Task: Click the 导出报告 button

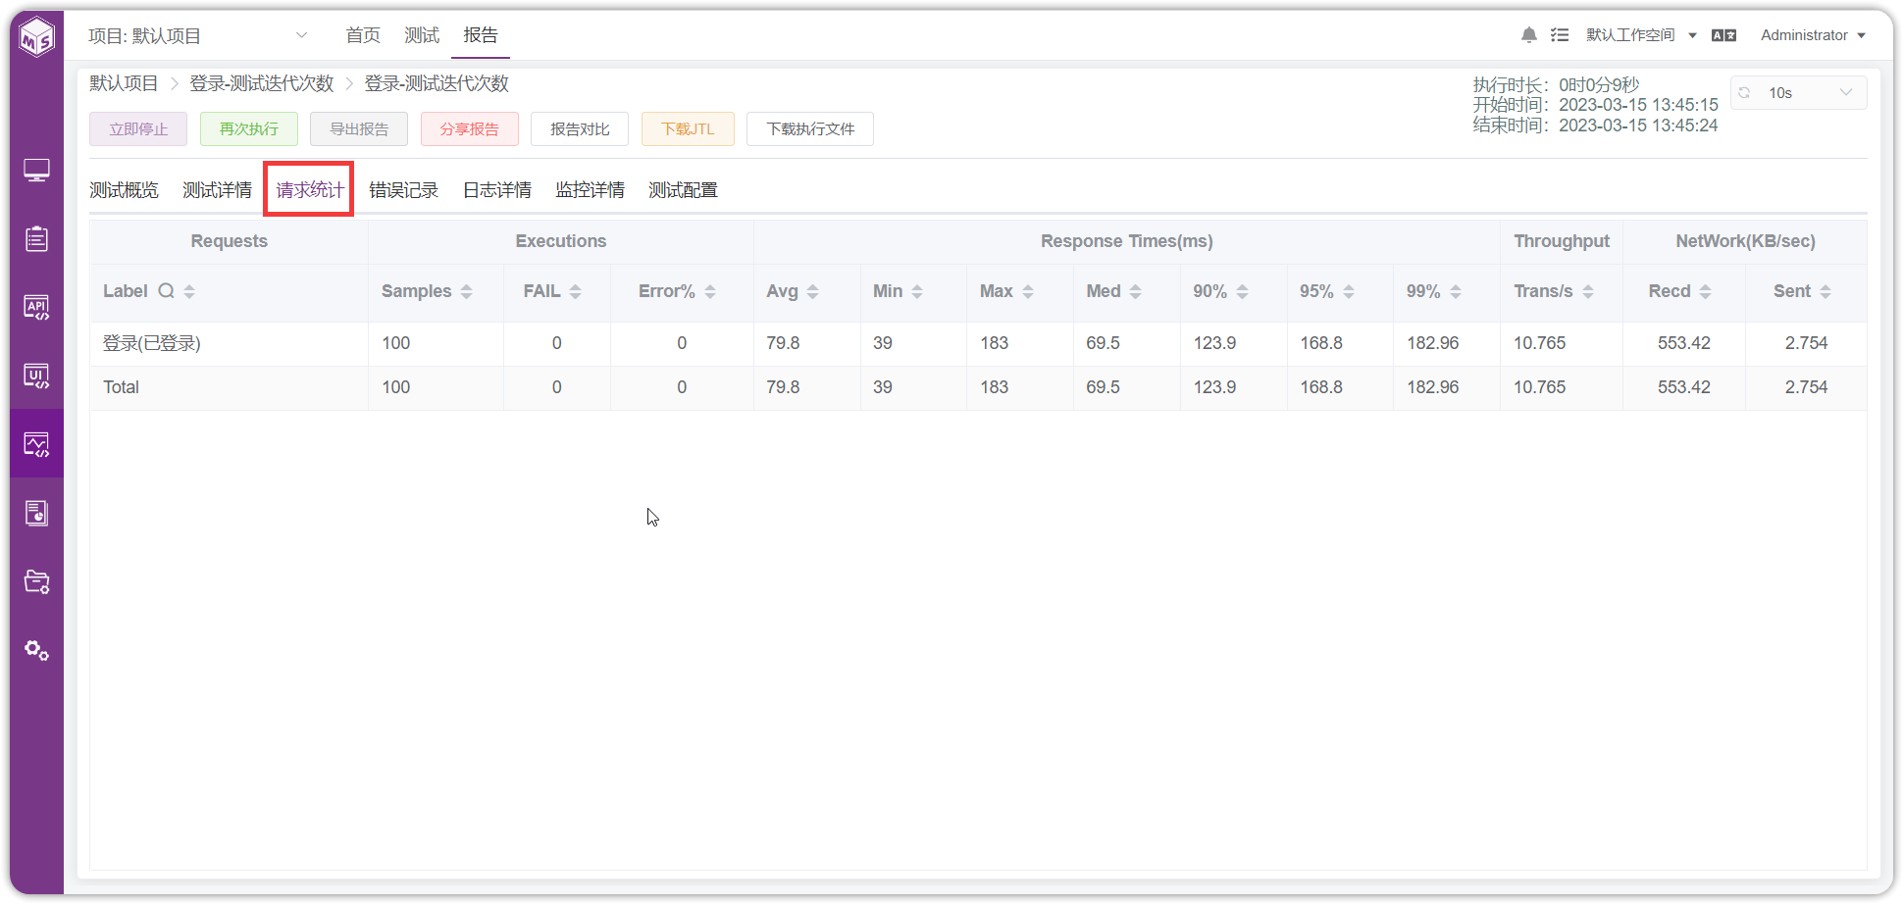Action: 359,129
